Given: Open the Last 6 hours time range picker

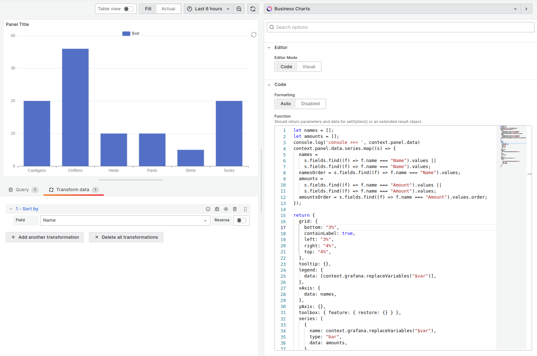Looking at the screenshot, I should point(208,9).
